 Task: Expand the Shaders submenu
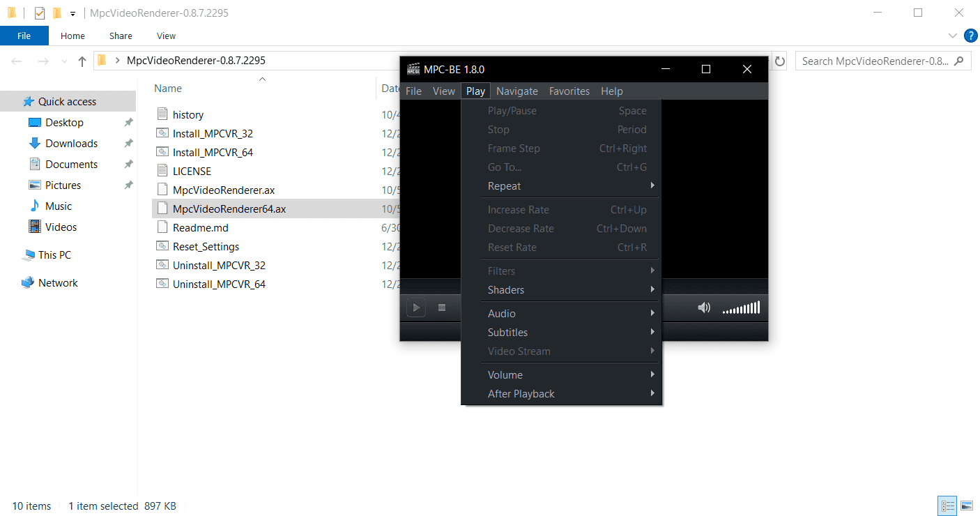point(561,290)
